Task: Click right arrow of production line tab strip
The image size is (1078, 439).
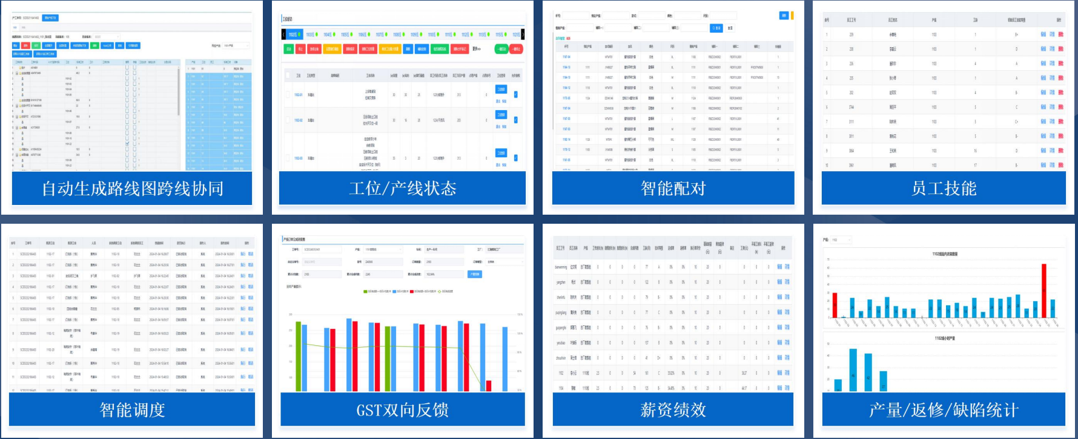Action: point(523,34)
